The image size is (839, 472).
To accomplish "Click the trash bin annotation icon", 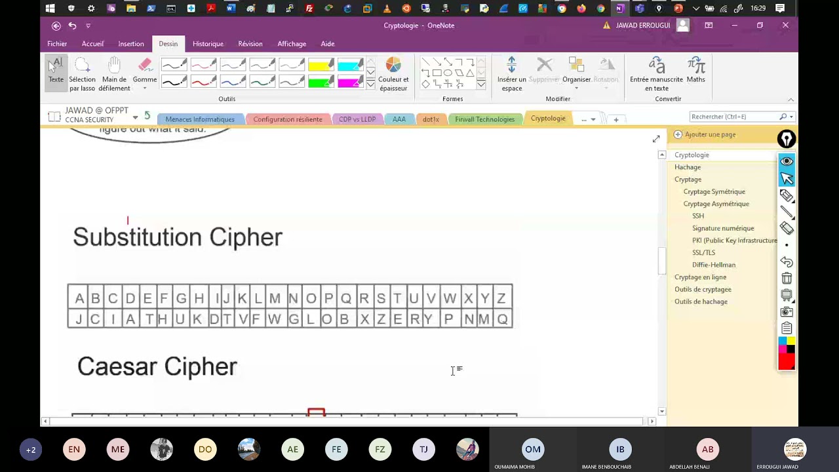I will (787, 279).
